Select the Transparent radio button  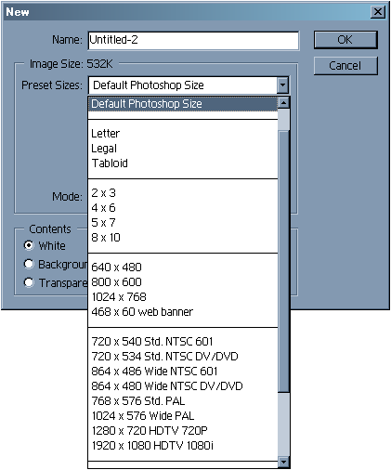pyautogui.click(x=29, y=282)
